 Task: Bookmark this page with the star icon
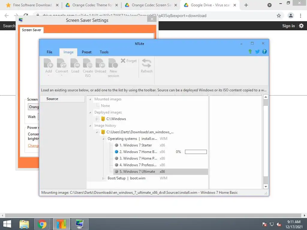(279, 16)
